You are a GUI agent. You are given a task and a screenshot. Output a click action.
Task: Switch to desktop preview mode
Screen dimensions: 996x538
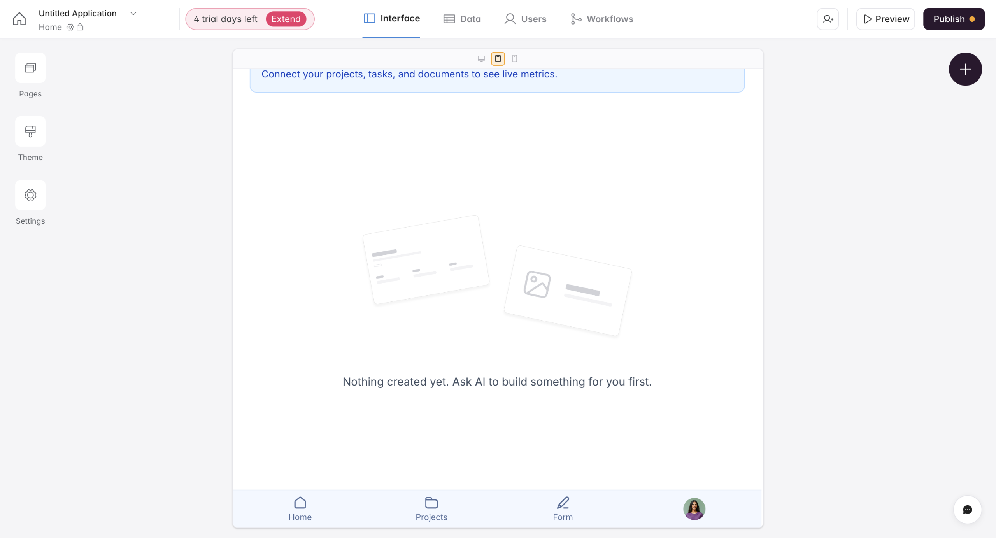pos(481,59)
